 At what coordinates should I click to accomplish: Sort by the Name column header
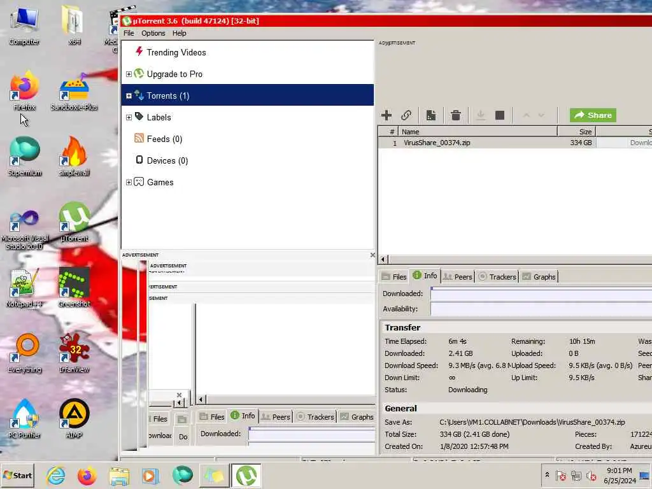click(x=478, y=132)
